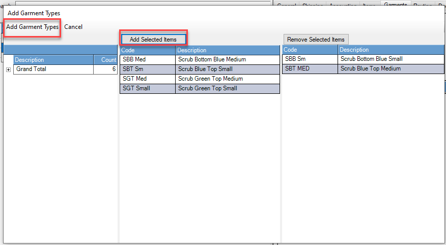
Task: Expand the Grand Total row
Action: [x=8, y=69]
